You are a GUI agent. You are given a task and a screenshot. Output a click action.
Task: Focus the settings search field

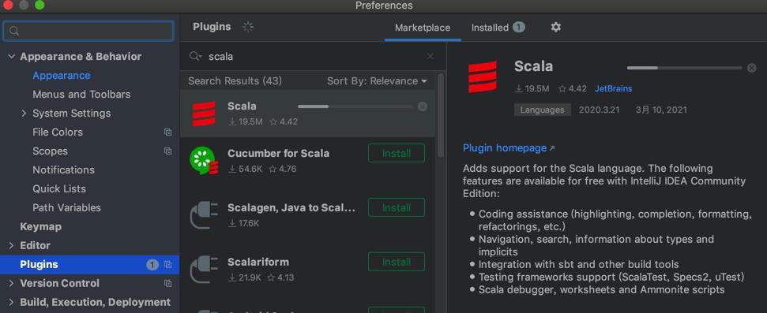[x=88, y=31]
